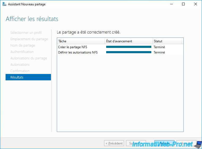
Task: Select the Authentification step
Action: click(x=22, y=52)
